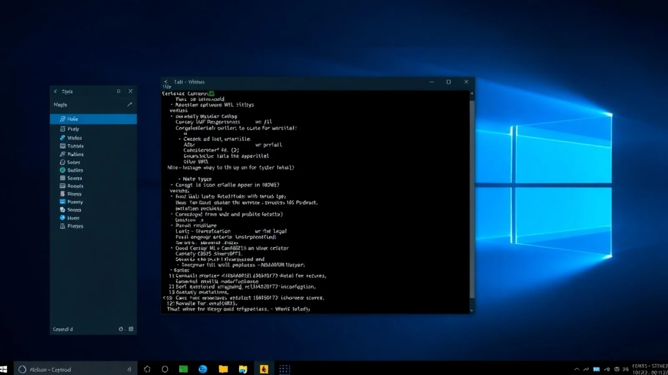Click the small square icon in sidebar header
The width and height of the screenshot is (668, 375).
tap(119, 91)
